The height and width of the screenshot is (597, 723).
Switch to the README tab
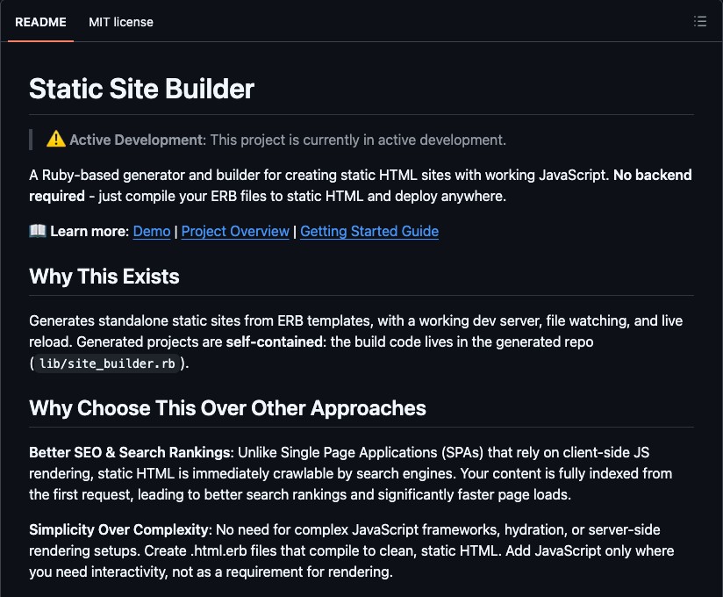click(40, 22)
